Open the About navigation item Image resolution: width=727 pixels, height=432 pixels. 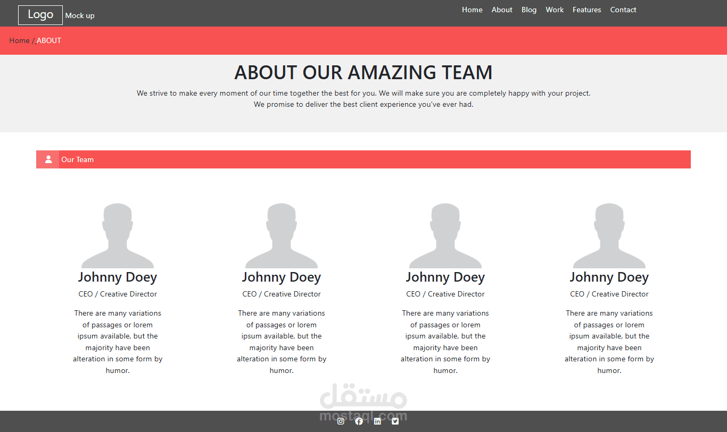502,10
